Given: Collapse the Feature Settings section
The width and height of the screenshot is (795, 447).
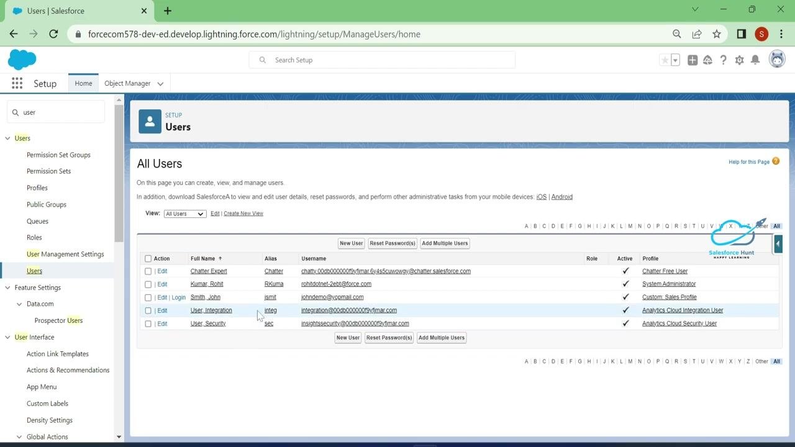Looking at the screenshot, I should [7, 287].
